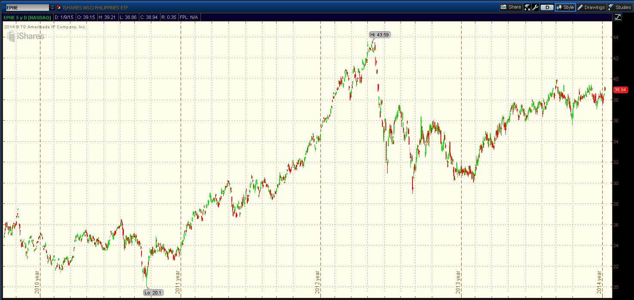
Task: Click the small circle left of EPHE field
Action: (3, 7)
